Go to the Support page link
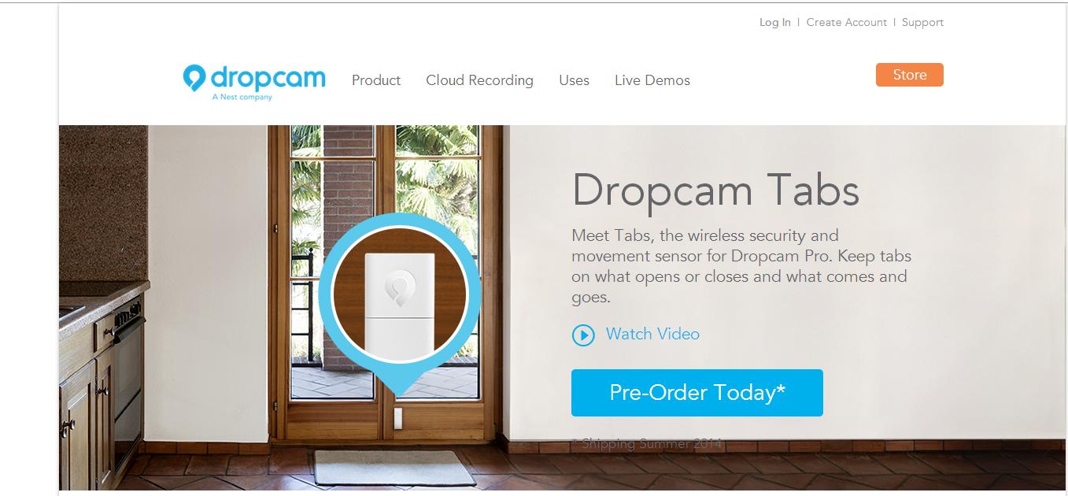 coord(922,22)
